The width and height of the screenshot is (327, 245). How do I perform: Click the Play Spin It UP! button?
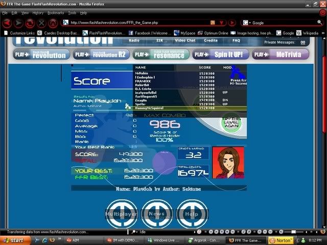click(221, 54)
